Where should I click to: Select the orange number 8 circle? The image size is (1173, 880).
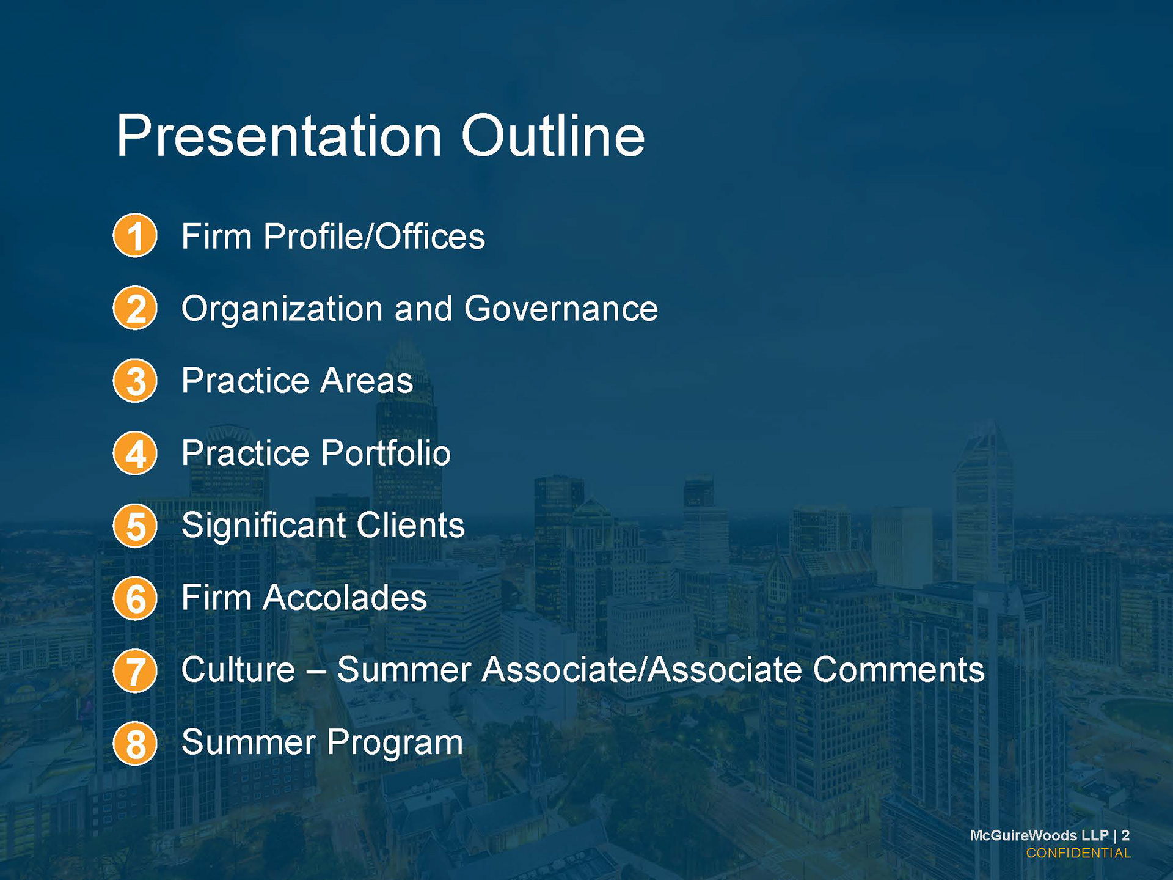pos(135,743)
